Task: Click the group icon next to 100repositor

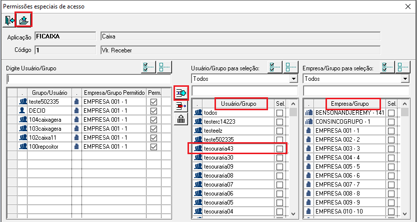Action: 23,147
